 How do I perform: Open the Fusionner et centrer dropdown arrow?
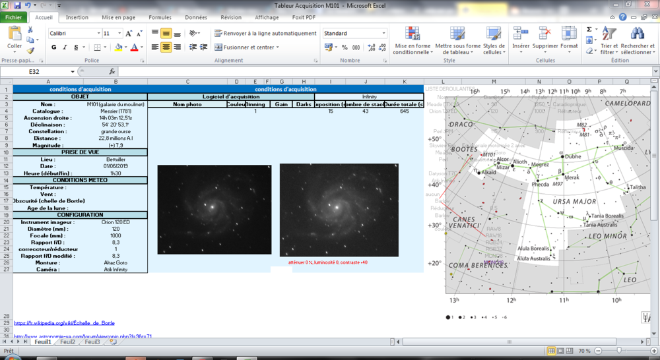point(278,47)
